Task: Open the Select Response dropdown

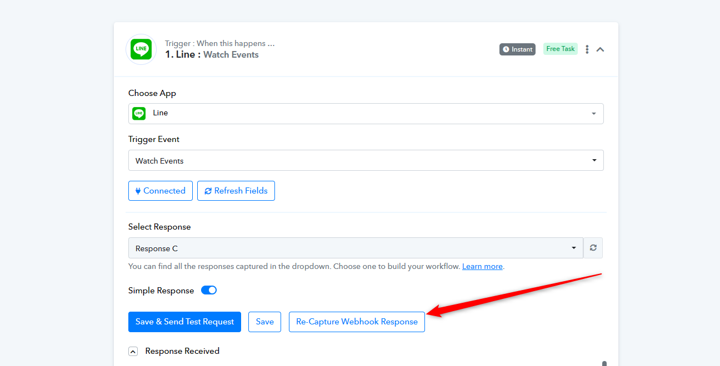Action: coord(356,248)
